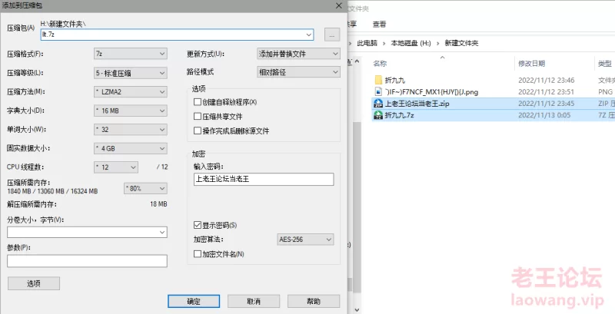Click the 参数 input field
Image resolution: width=615 pixels, height=314 pixels.
(87, 261)
